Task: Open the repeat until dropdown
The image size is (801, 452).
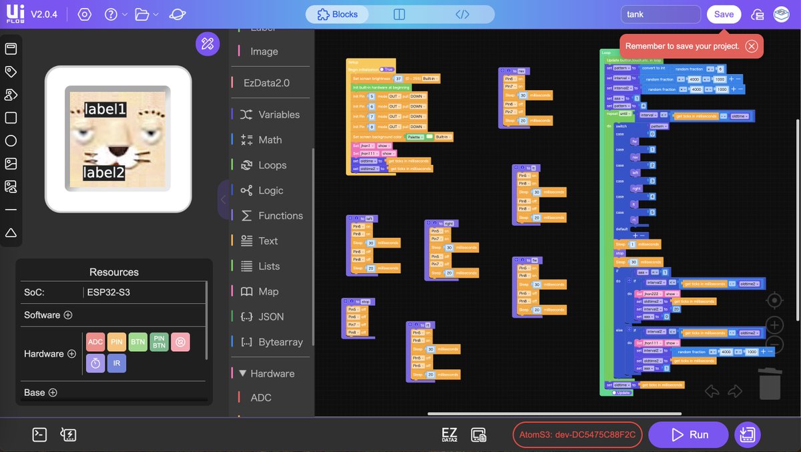Action: (625, 114)
